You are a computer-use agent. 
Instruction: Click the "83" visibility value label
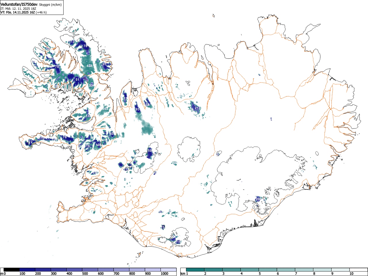pyautogui.click(x=125, y=98)
